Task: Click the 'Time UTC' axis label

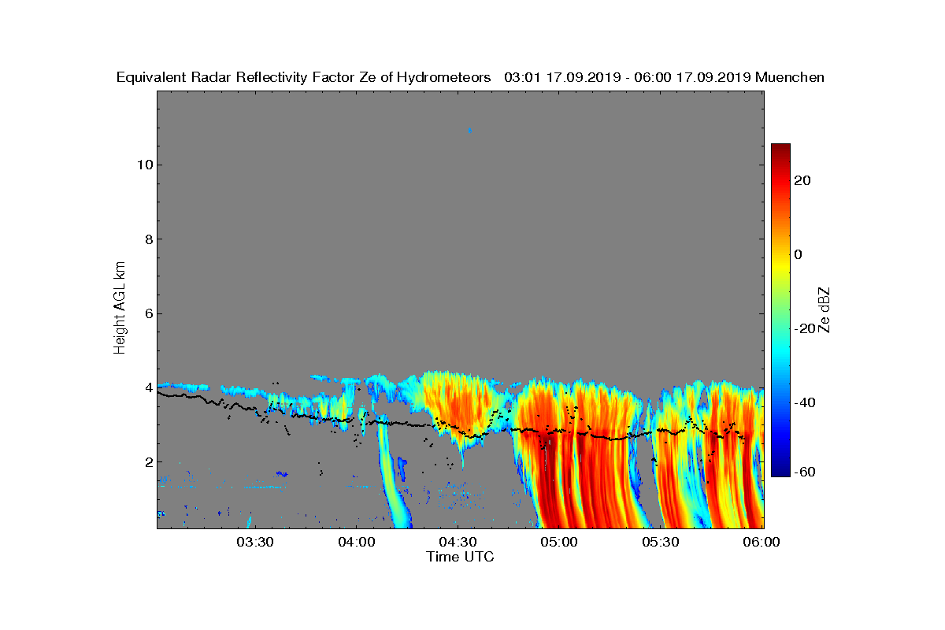Action: tap(461, 557)
